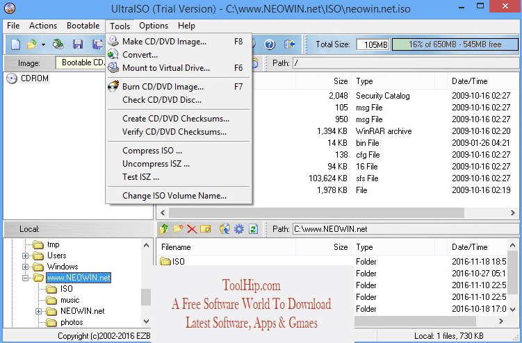The width and height of the screenshot is (522, 343).
Task: Select Test ISZ ... entry
Action: [179, 177]
